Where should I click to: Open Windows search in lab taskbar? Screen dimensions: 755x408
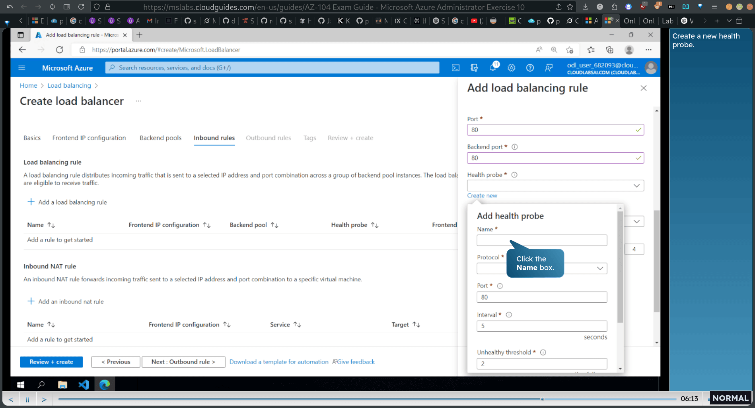point(41,385)
